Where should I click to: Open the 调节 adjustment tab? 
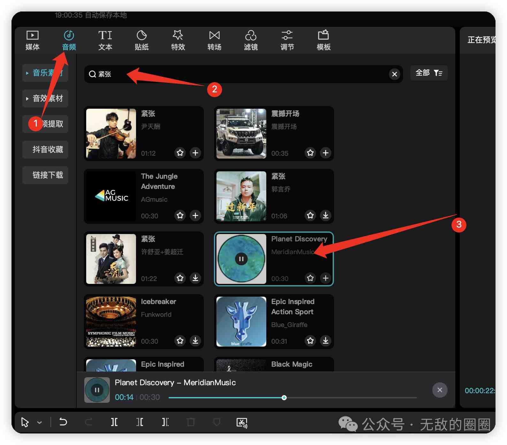tap(287, 40)
